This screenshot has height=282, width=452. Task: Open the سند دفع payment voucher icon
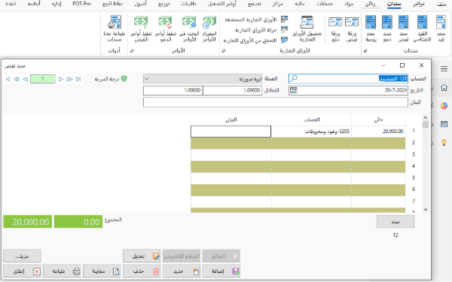[x=387, y=29]
